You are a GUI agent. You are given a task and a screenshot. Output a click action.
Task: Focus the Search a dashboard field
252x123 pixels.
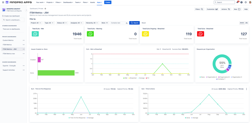[x=13, y=20]
